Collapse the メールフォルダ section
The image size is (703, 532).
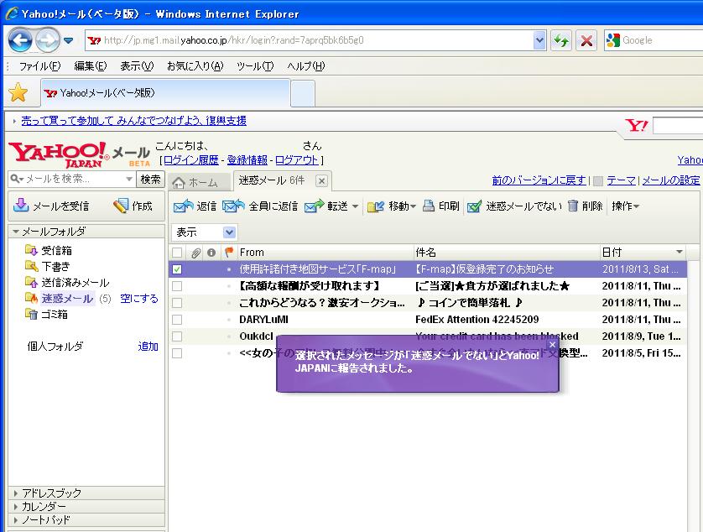[17, 232]
